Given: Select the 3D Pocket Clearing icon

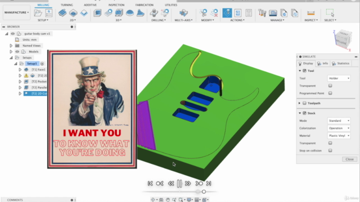Looking at the screenshot, I should click(x=108, y=13).
